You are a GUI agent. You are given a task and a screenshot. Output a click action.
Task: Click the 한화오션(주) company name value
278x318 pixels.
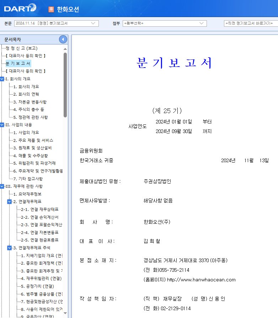coord(157,222)
